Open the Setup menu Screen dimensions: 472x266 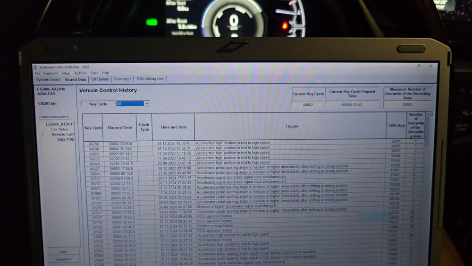pos(66,73)
